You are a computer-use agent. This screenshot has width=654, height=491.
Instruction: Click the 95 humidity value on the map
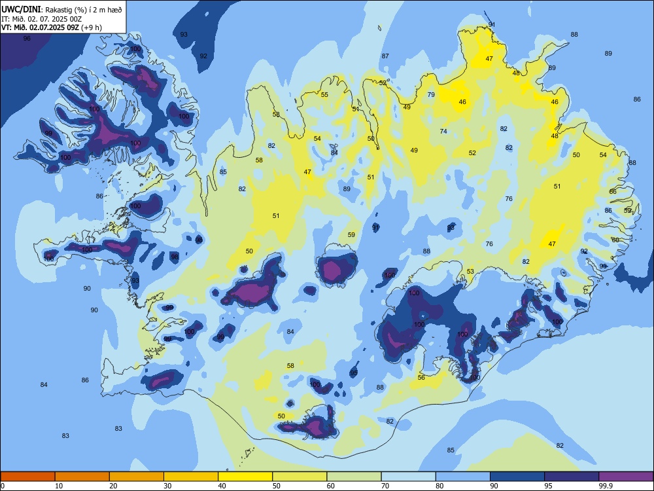click(x=354, y=373)
